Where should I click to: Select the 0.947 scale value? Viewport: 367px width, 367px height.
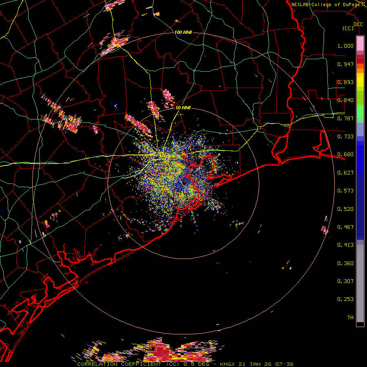345,64
